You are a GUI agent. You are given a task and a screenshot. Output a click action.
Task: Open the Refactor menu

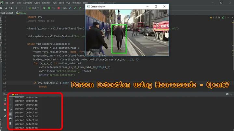[46, 3]
